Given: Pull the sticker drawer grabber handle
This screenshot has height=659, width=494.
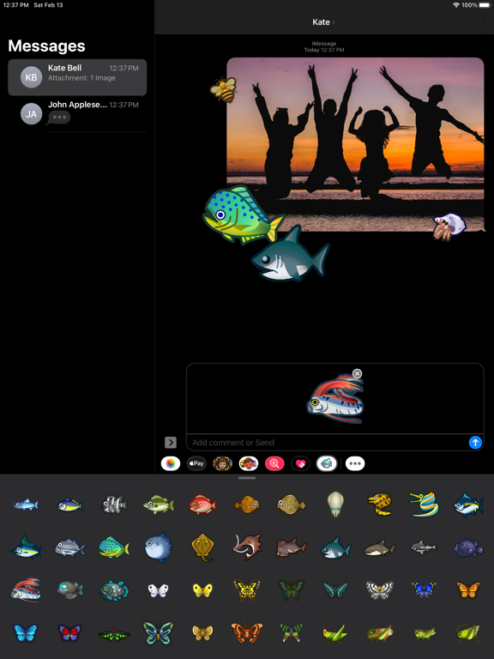Looking at the screenshot, I should (x=247, y=478).
